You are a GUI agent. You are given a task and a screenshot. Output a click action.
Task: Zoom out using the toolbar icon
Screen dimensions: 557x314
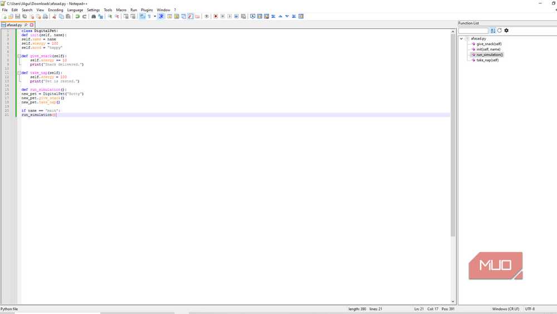(x=116, y=16)
